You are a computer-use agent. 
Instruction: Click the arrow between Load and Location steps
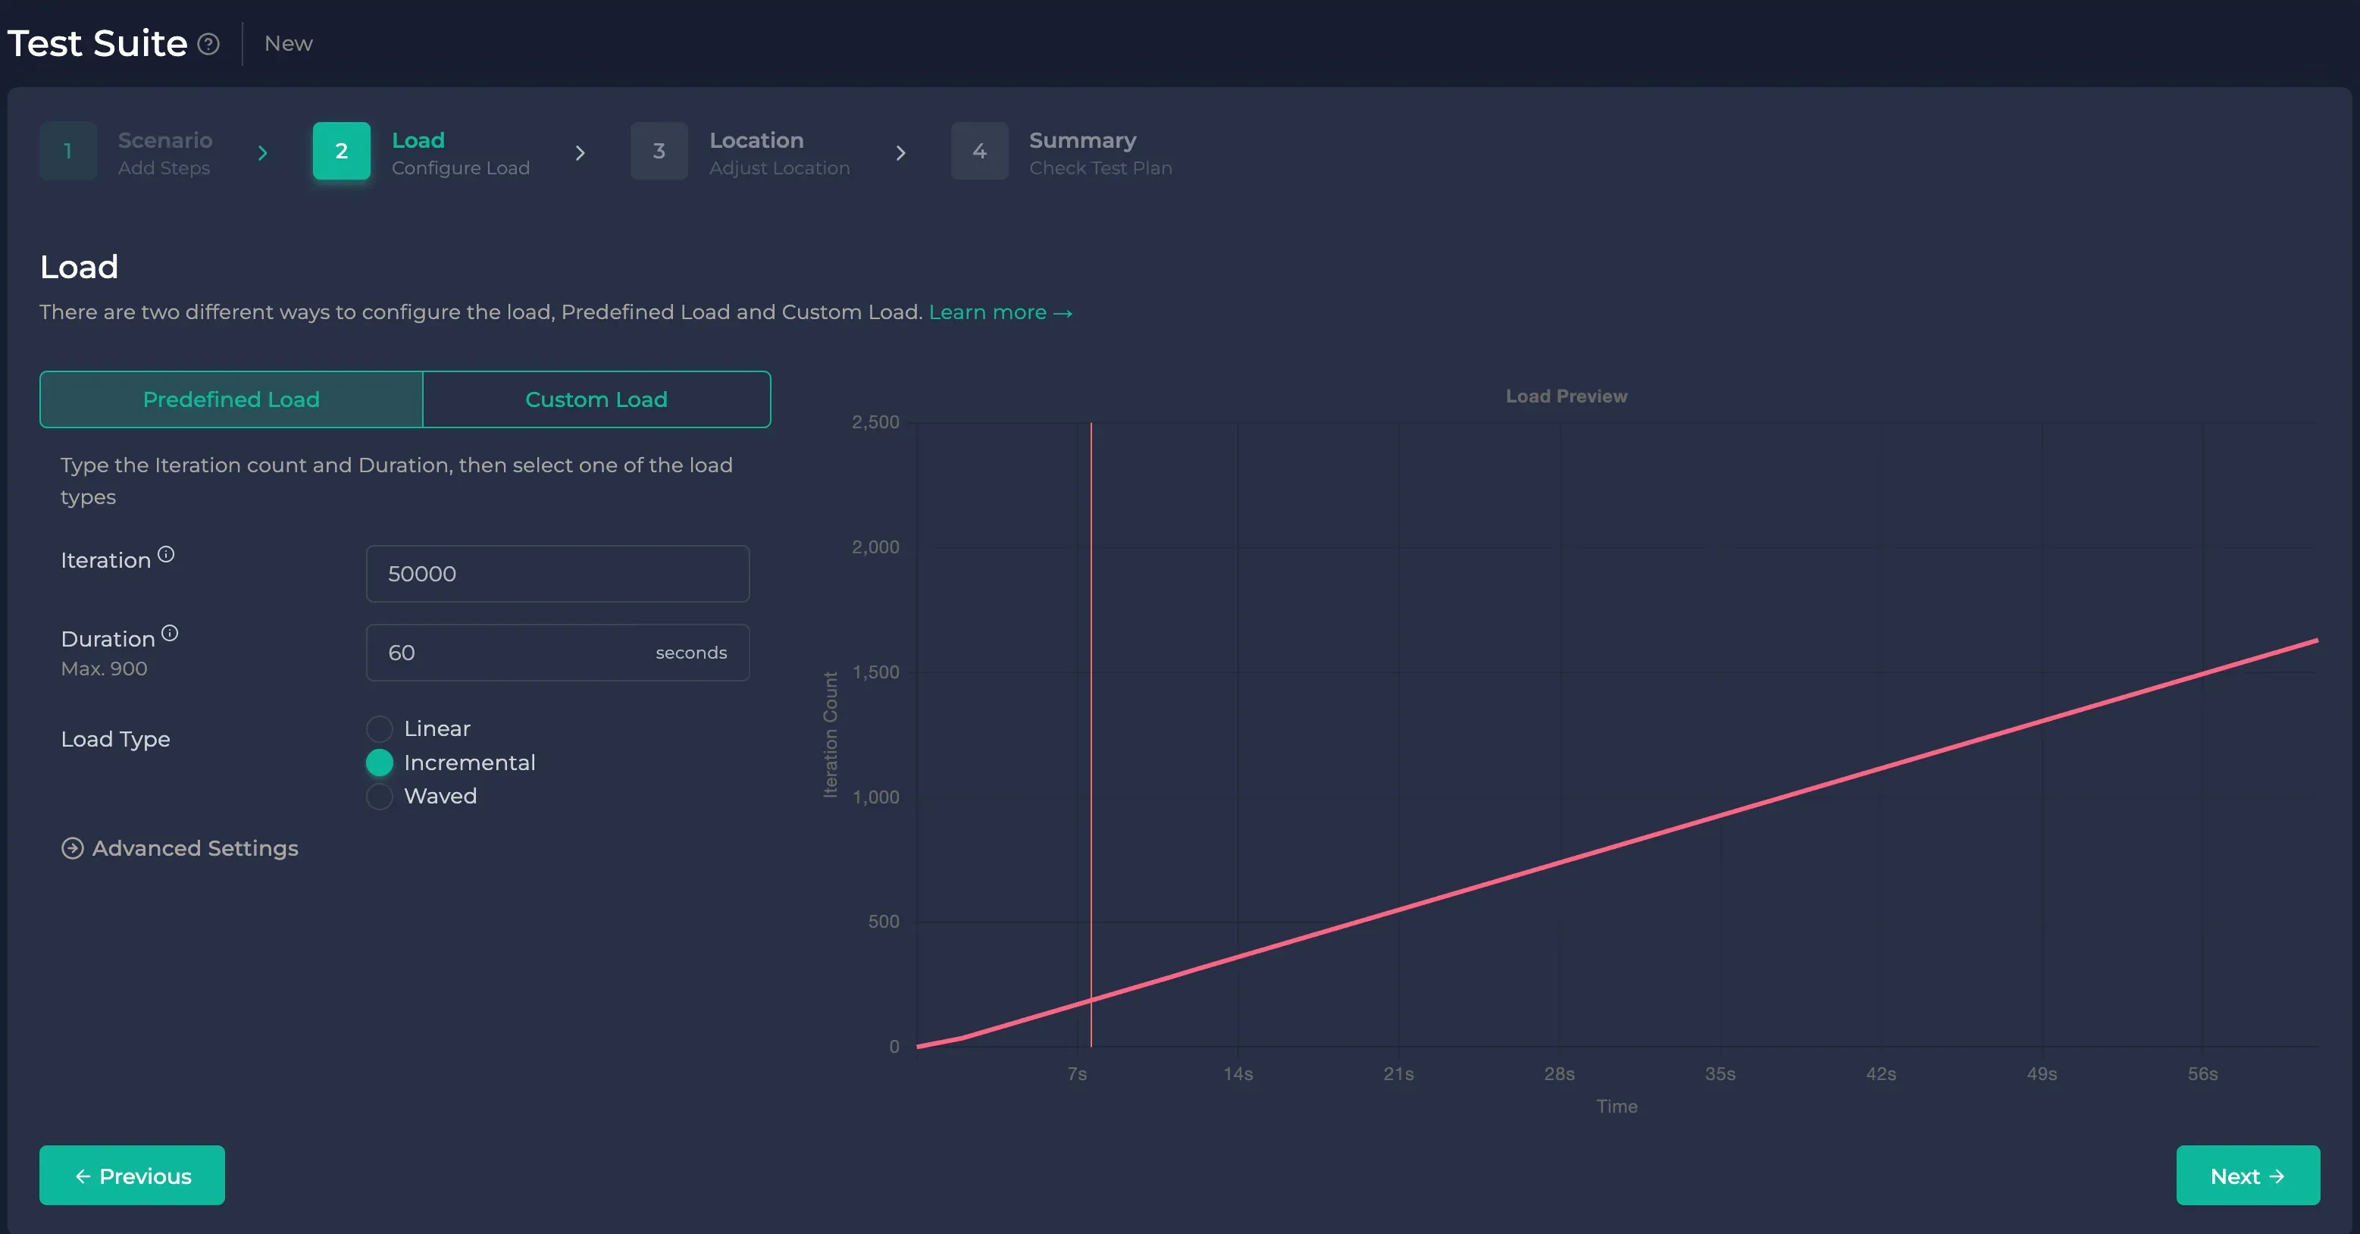click(x=581, y=153)
